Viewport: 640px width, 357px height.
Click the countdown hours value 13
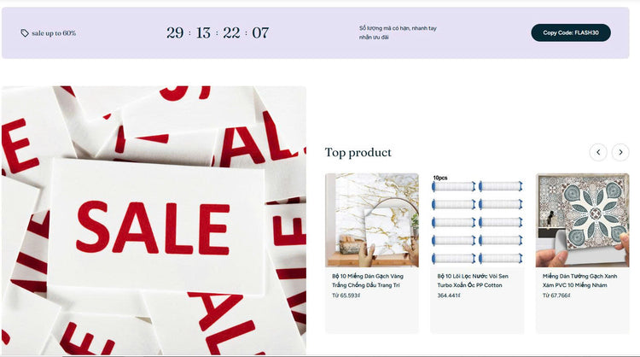click(203, 32)
